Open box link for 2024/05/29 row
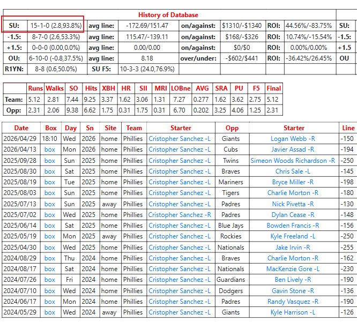357x322 pixels. tap(50, 312)
